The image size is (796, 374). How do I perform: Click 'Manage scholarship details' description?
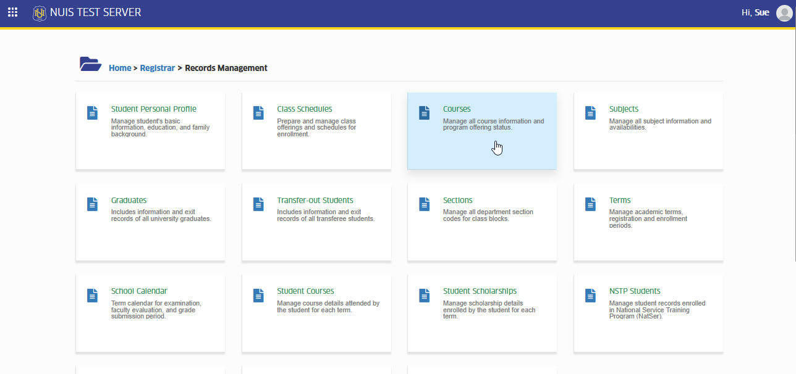489,310
